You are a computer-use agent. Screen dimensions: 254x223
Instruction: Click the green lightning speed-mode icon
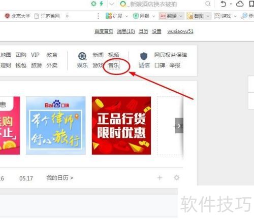click(102, 4)
